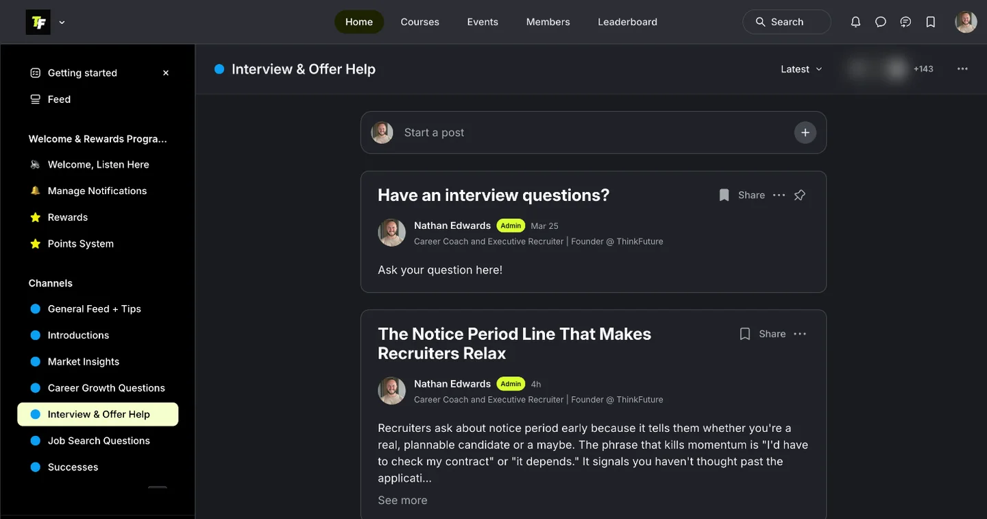The width and height of the screenshot is (987, 519).
Task: Open the Introductions channel
Action: (x=98, y=335)
